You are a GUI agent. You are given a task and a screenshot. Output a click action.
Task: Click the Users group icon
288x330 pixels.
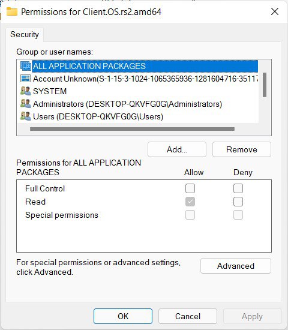click(26, 116)
